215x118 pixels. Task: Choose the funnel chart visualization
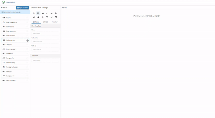(47, 17)
